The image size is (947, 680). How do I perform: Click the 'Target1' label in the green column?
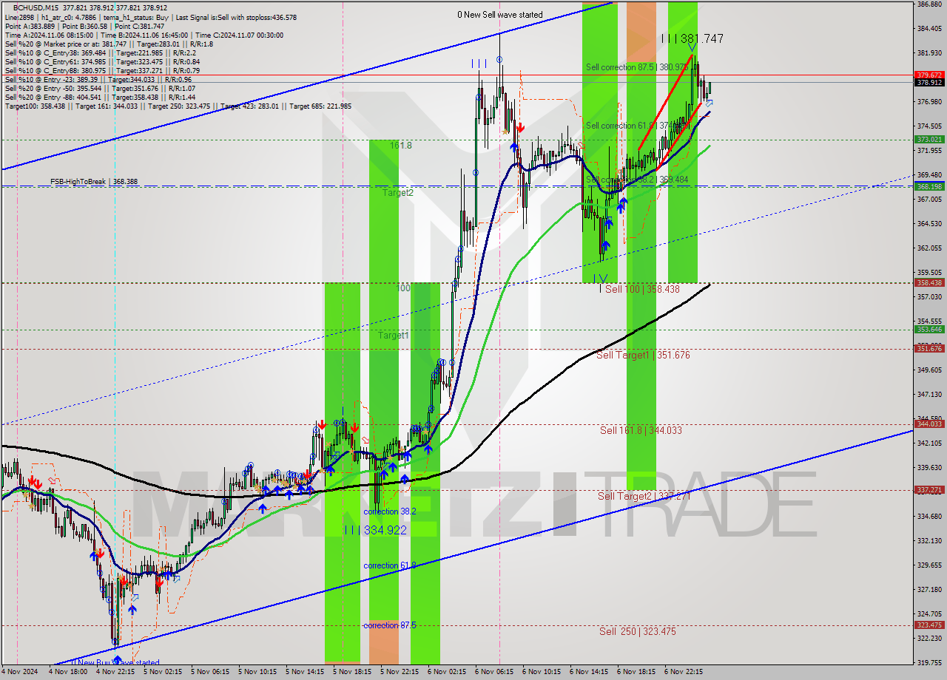(x=394, y=335)
